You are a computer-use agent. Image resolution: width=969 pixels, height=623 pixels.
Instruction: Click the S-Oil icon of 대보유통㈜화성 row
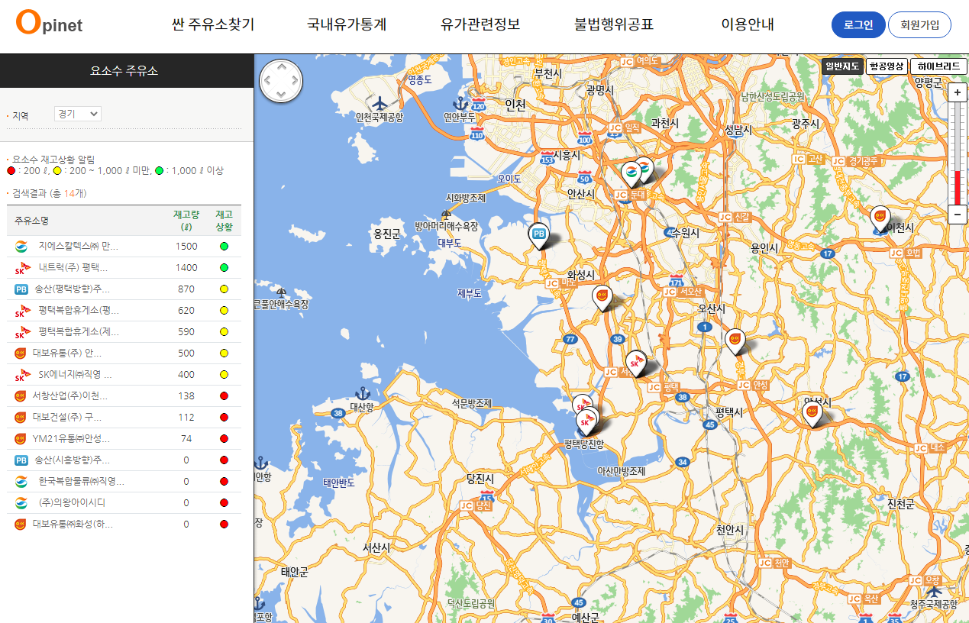click(21, 525)
